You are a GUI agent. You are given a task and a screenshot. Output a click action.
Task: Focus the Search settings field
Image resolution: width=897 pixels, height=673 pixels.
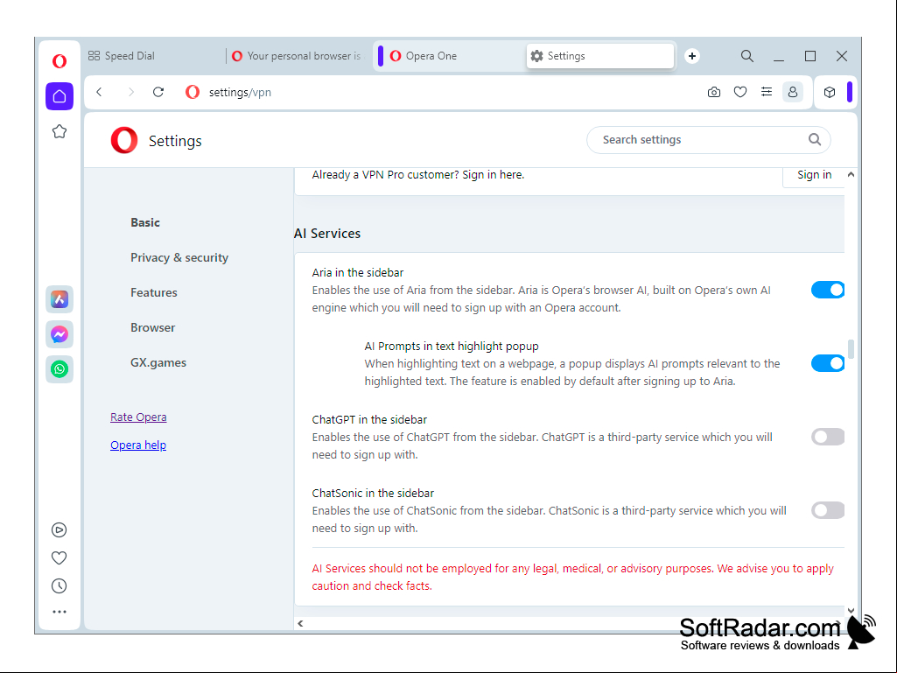click(708, 140)
